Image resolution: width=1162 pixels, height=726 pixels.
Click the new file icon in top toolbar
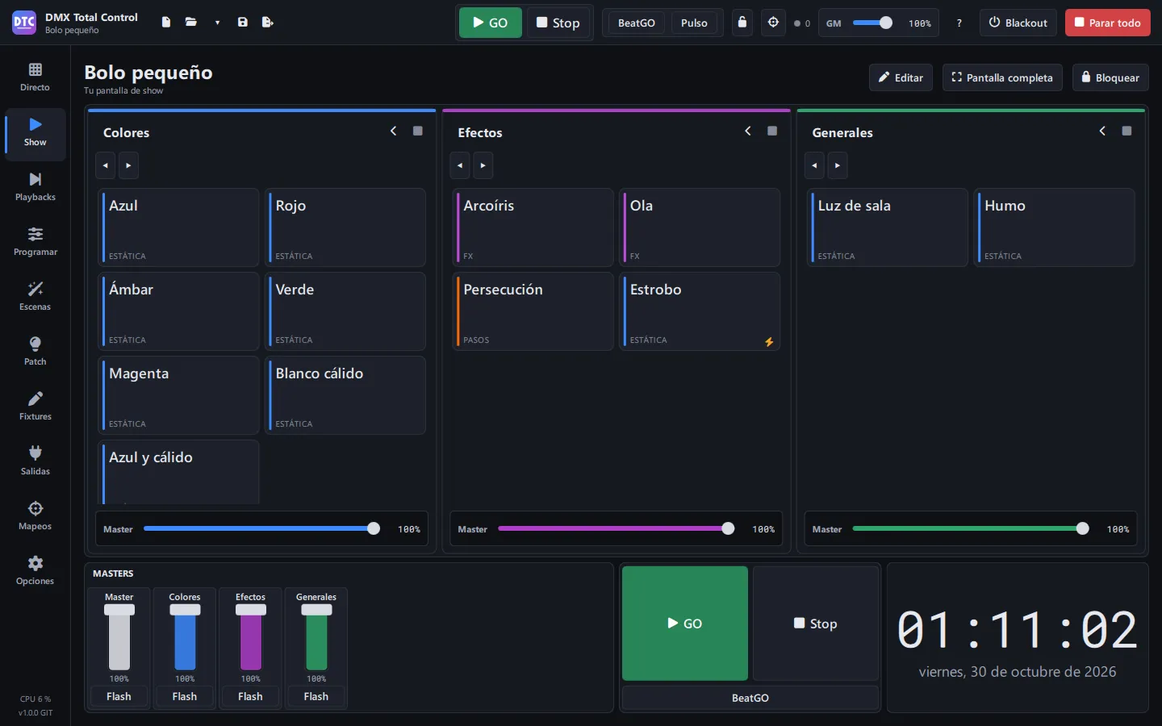coord(166,23)
